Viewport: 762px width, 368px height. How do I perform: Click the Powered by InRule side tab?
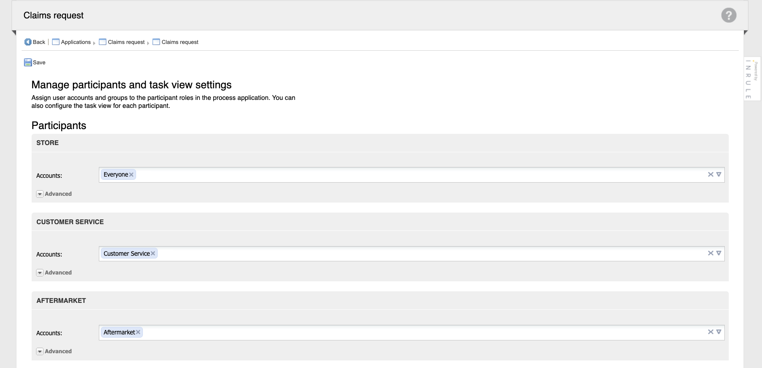click(x=751, y=79)
